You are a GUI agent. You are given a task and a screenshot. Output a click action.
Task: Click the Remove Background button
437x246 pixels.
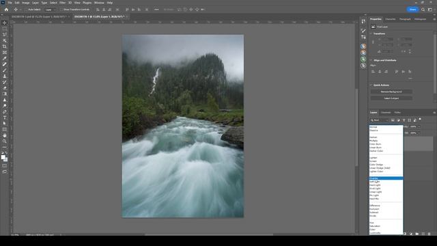pos(391,92)
